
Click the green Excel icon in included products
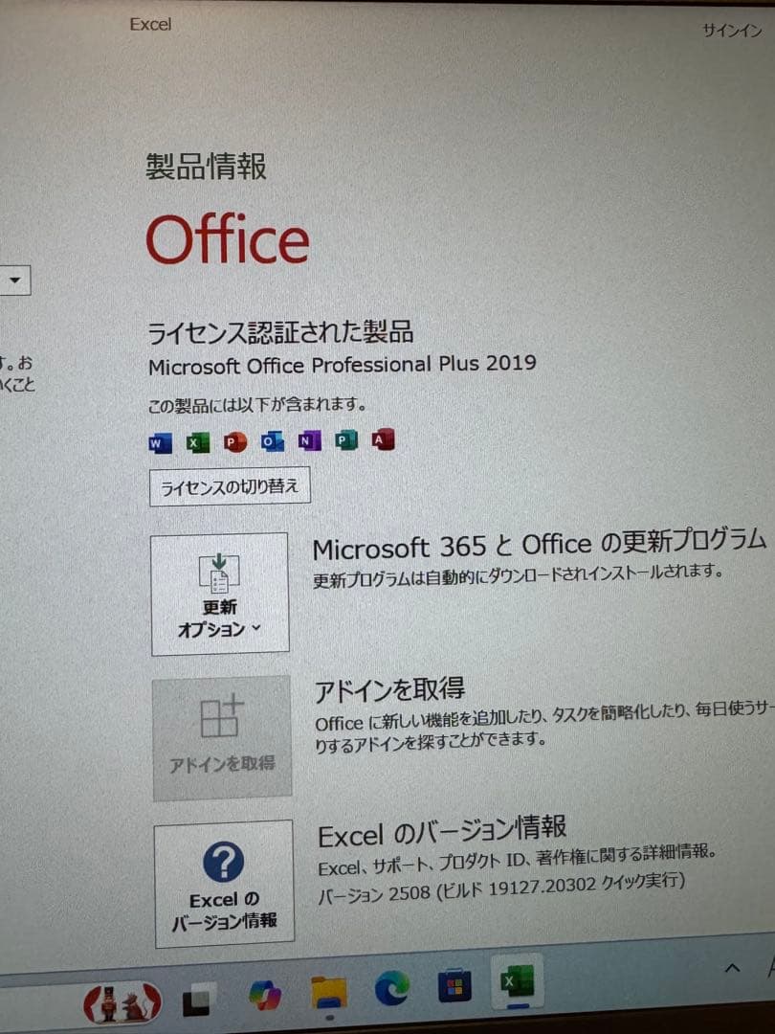197,442
